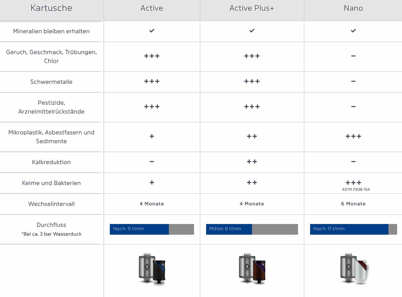Click the Nano minerals checkmark icon

[x=353, y=31]
